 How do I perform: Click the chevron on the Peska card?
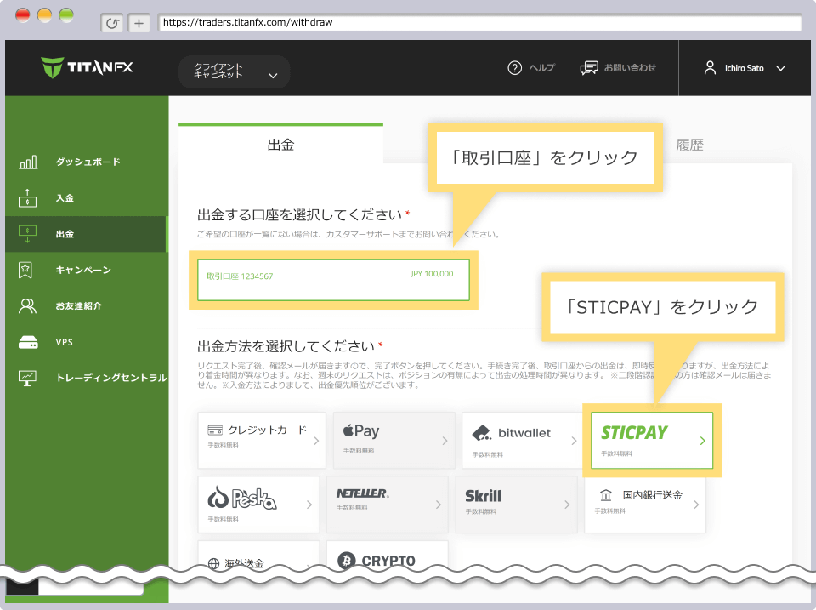click(309, 505)
